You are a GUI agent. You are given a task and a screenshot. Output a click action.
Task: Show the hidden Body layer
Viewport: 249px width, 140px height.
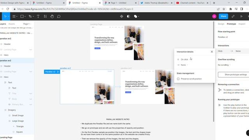(31, 99)
